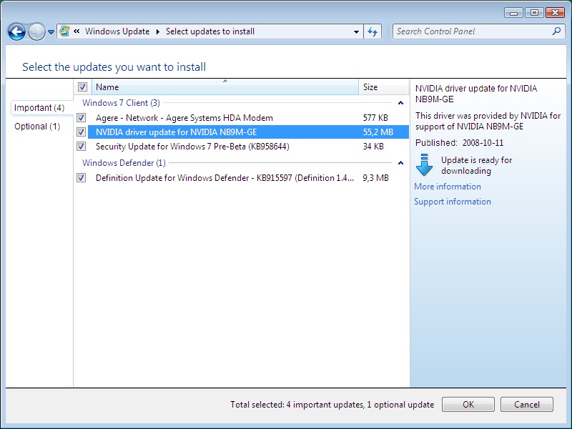This screenshot has width=572, height=429.
Task: Click the double chevron before Windows Update
Action: (x=77, y=31)
